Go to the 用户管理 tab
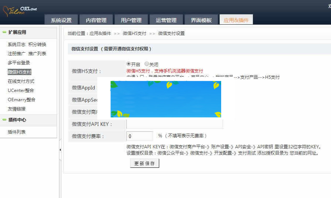Viewport: 331px width, 198px height. coord(131,20)
